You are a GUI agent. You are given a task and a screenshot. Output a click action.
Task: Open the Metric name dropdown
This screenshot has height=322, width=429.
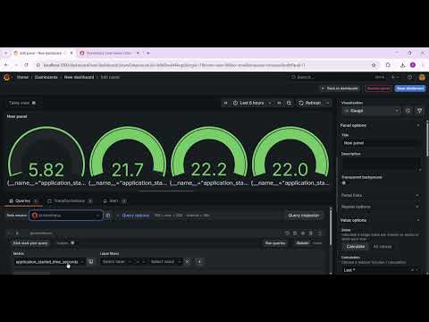click(x=50, y=262)
